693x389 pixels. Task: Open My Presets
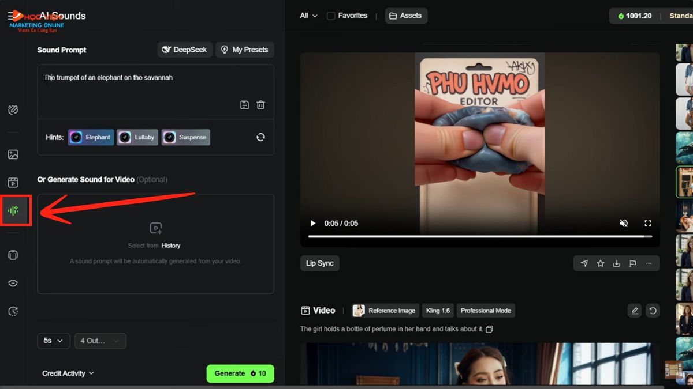[245, 50]
